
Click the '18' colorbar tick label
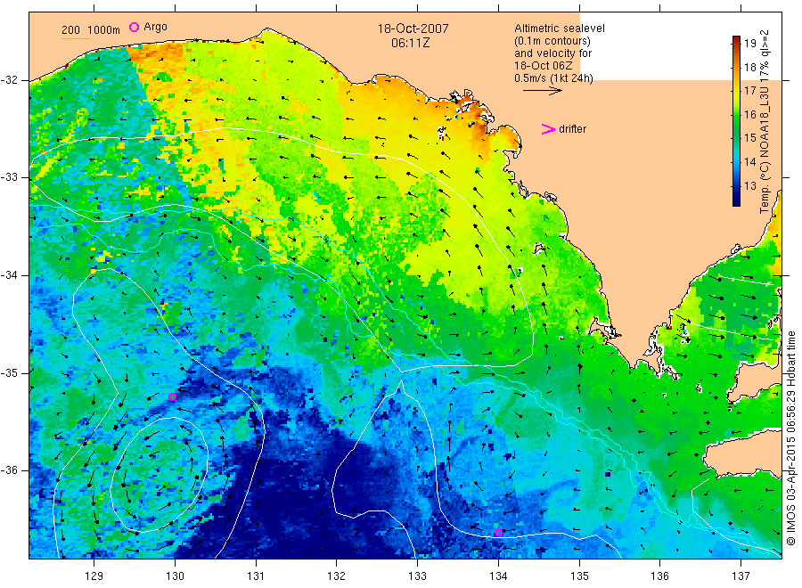[750, 67]
